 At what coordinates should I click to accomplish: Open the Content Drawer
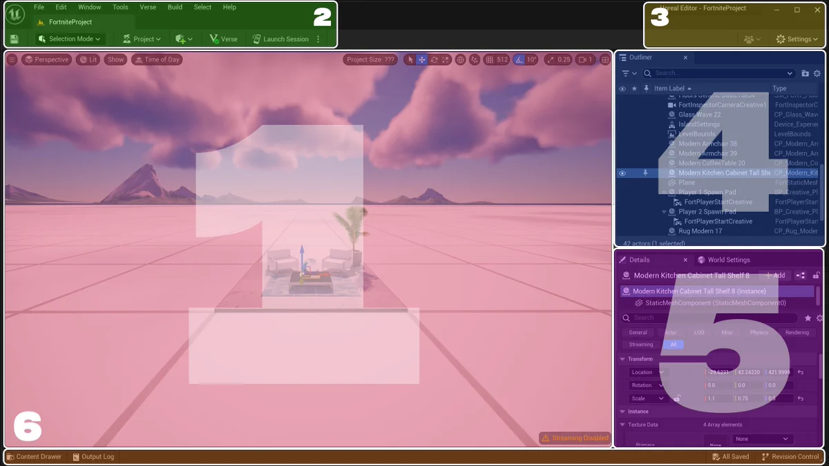34,457
